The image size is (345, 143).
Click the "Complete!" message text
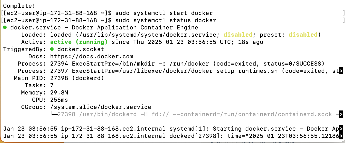pos(19,6)
